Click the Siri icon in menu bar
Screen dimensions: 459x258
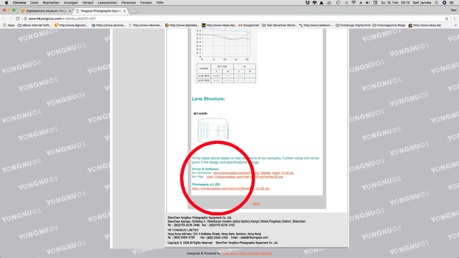(444, 3)
